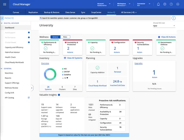
Task: Open the Active IQ tab
Action: [111, 12]
